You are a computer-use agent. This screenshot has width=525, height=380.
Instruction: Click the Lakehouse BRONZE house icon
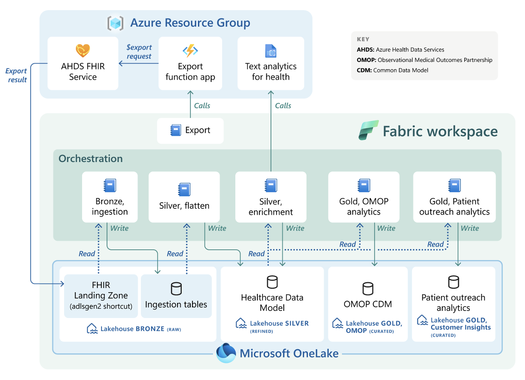pos(92,329)
